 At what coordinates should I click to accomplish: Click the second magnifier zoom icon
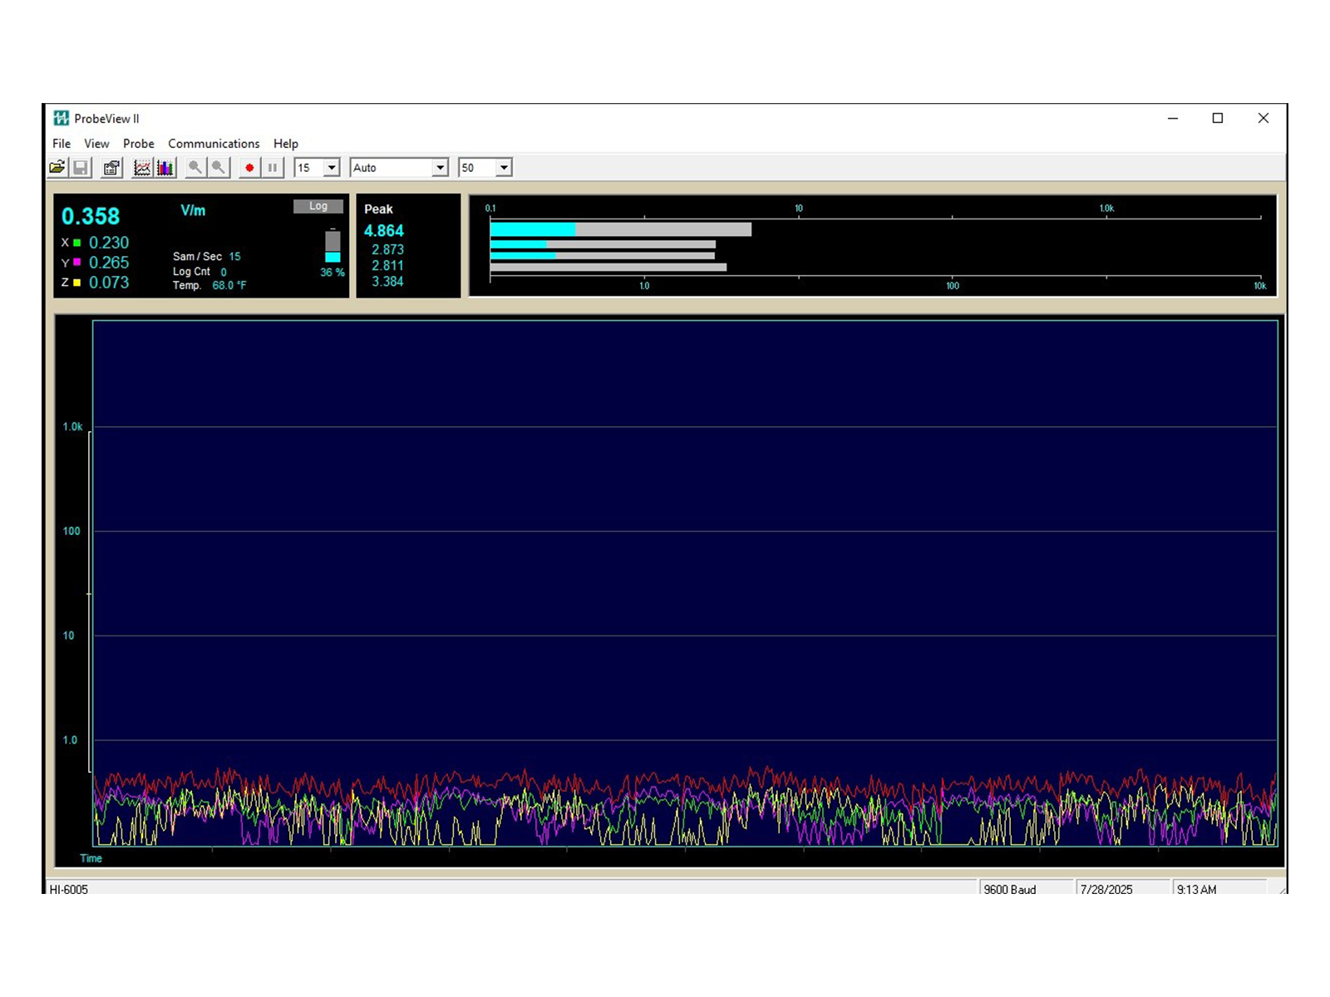click(219, 168)
